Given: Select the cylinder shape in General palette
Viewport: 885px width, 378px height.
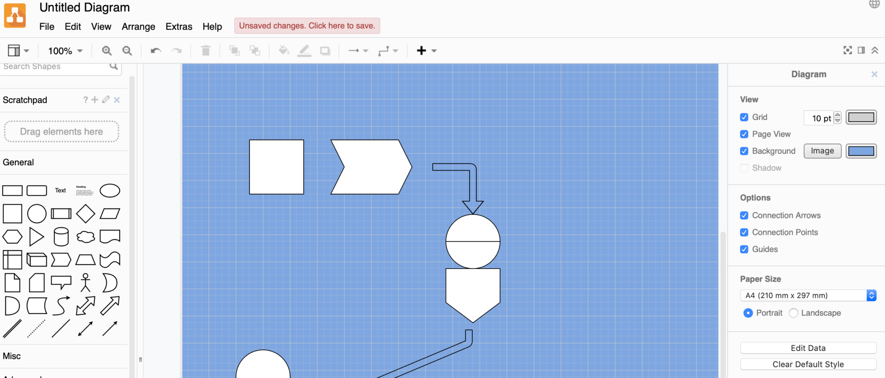Looking at the screenshot, I should (61, 237).
